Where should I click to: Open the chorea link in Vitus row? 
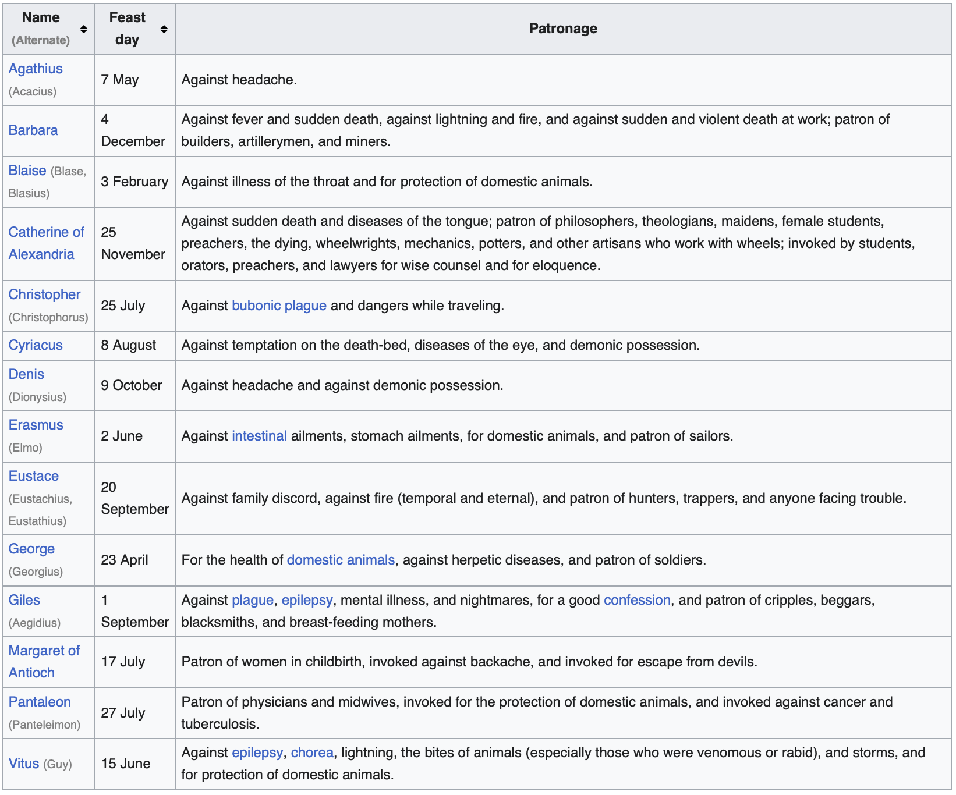[312, 753]
